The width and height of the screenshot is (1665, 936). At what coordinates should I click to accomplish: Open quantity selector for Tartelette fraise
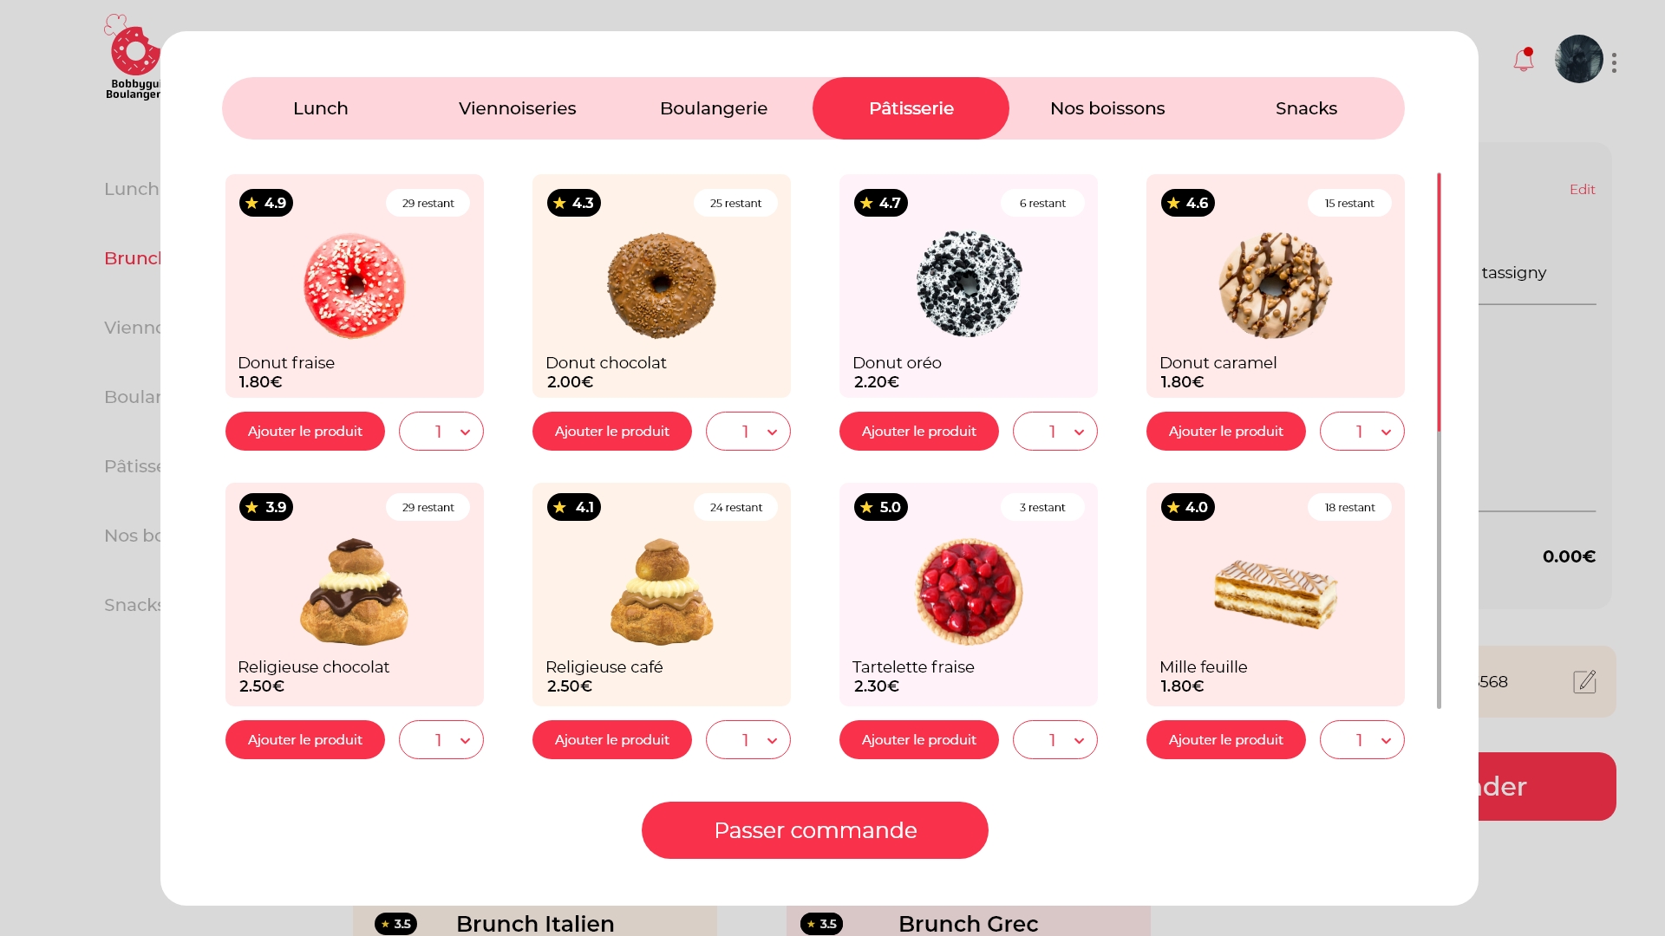pos(1055,739)
